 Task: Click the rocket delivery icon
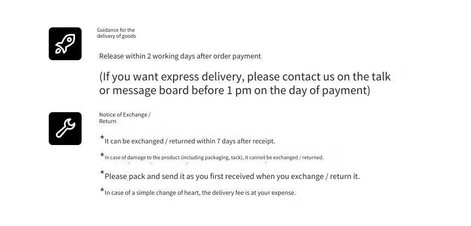[x=65, y=44]
